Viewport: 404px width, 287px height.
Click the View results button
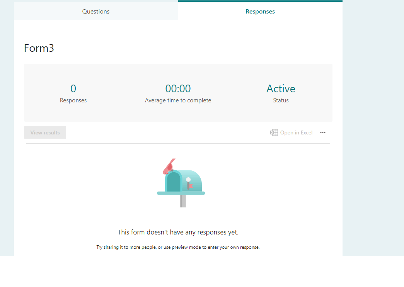[x=45, y=132]
